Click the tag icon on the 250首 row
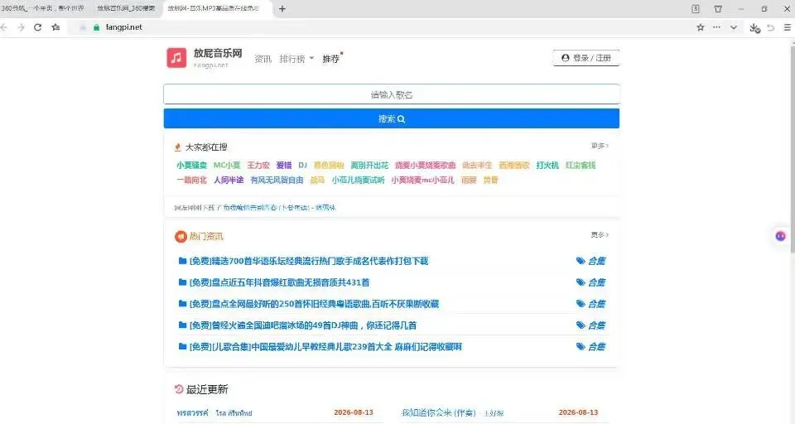 [581, 304]
